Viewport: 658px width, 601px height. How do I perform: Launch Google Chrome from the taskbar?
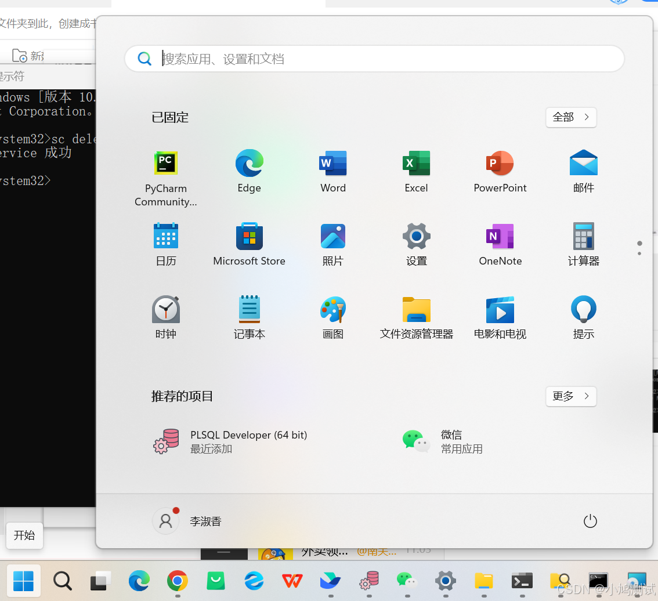[x=177, y=581]
